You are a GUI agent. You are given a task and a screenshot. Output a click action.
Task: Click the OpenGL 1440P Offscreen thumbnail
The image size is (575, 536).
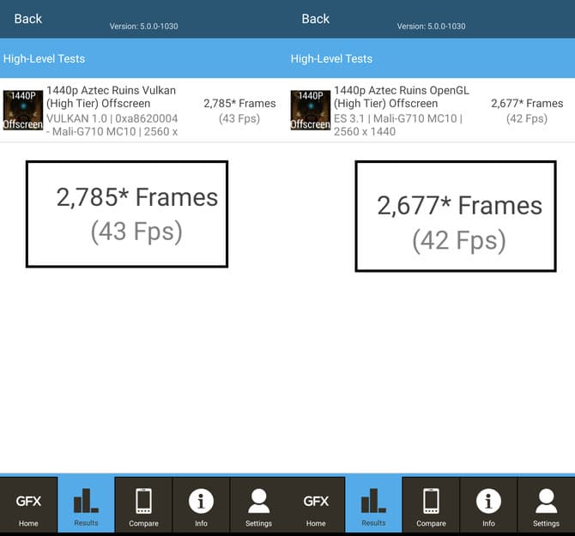pos(310,111)
